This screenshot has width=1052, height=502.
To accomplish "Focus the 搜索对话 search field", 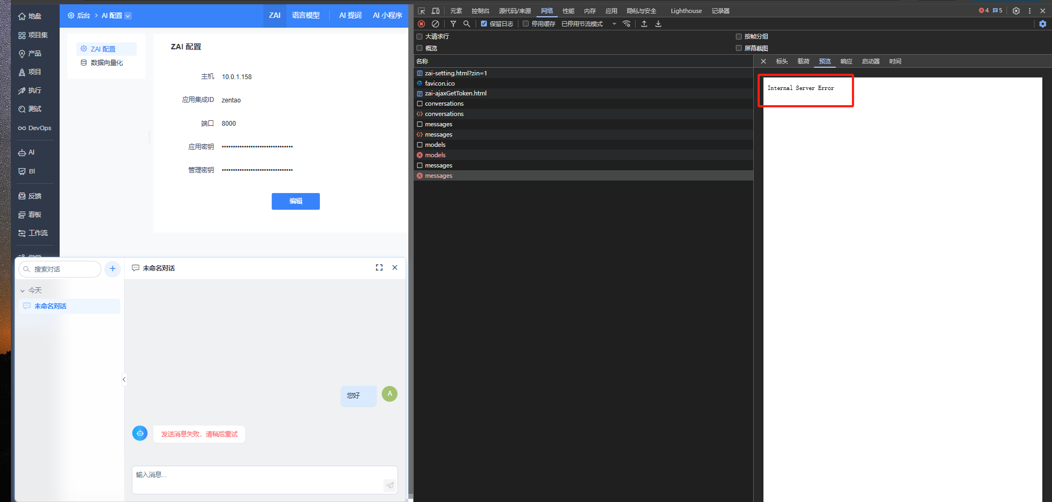I will click(60, 269).
